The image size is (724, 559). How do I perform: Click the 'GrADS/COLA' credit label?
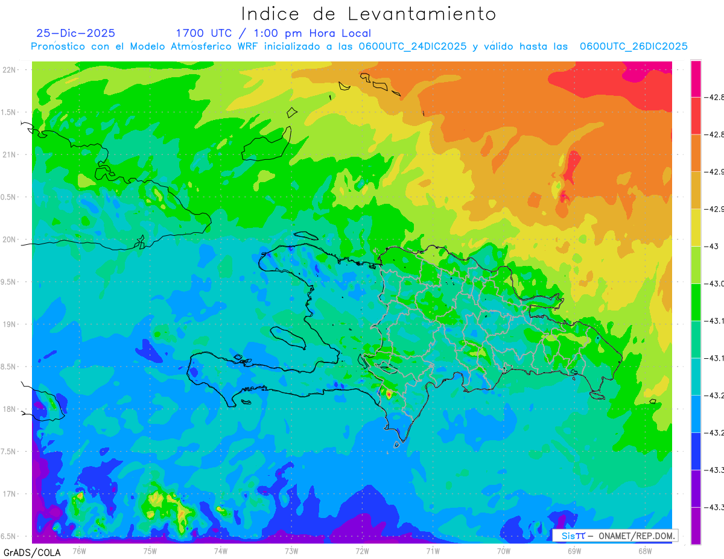32,552
